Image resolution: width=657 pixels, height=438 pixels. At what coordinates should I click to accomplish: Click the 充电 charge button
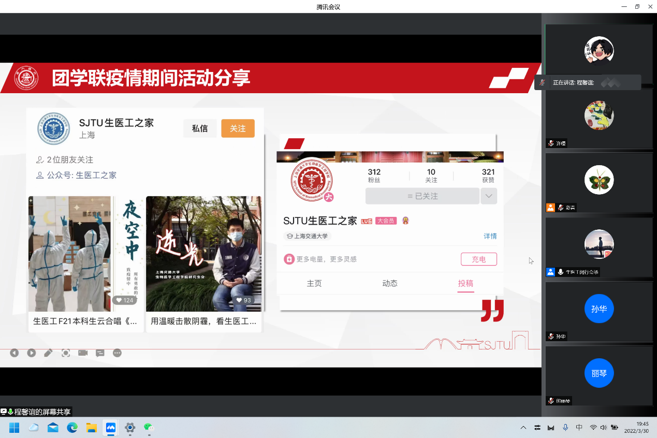(478, 259)
